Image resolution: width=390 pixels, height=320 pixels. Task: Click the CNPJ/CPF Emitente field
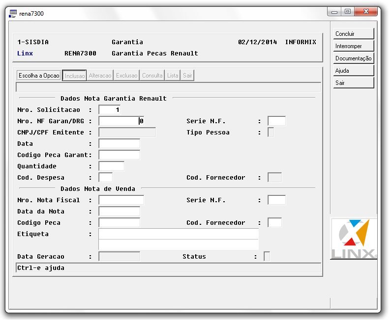pyautogui.click(x=127, y=133)
